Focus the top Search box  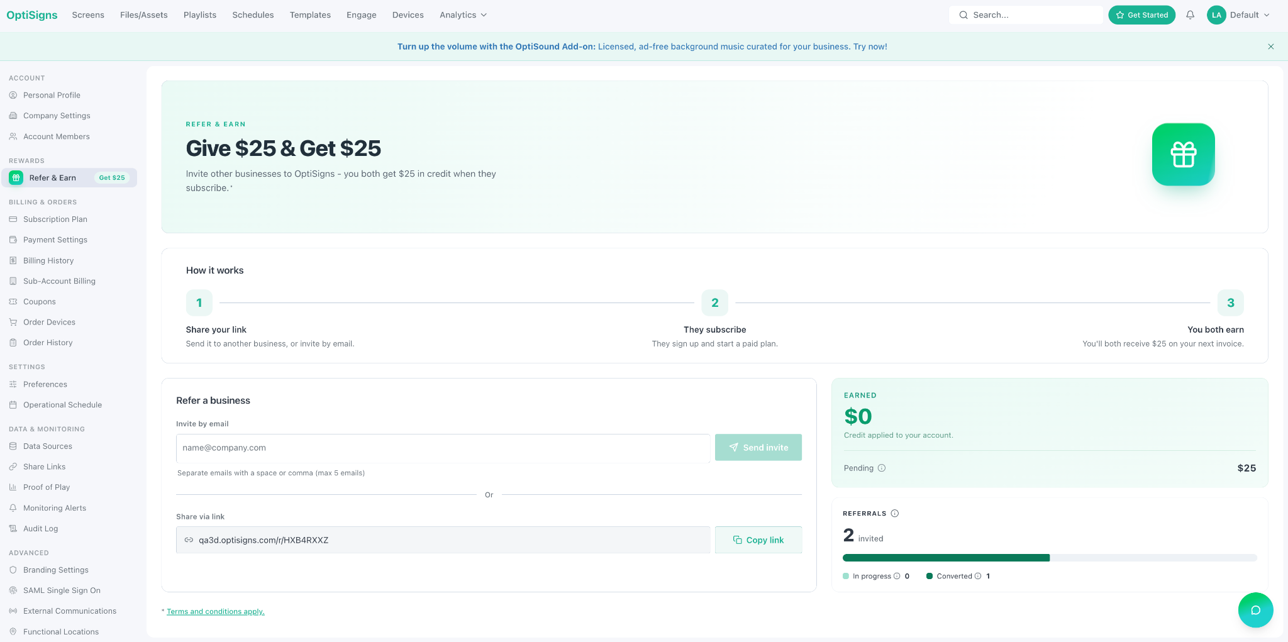tap(1026, 15)
